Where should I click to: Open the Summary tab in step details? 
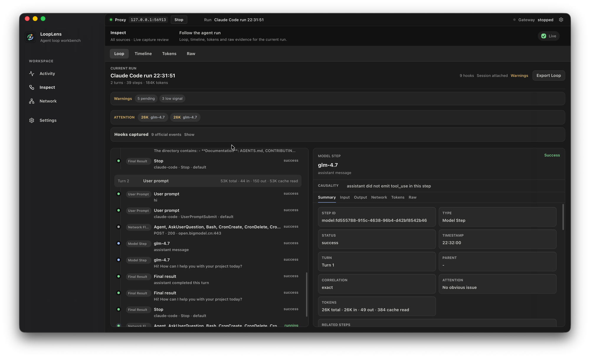327,197
